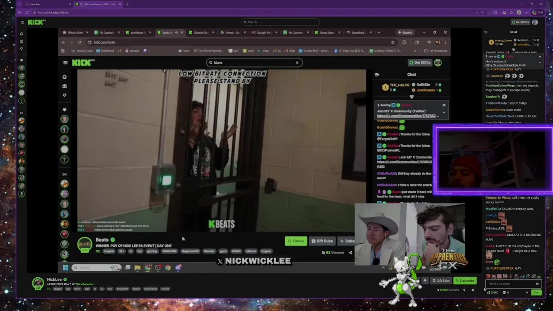Click Teradek Core bookmark in streamed Chrome
Viewport: 553px width, 311px height.
click(83, 51)
